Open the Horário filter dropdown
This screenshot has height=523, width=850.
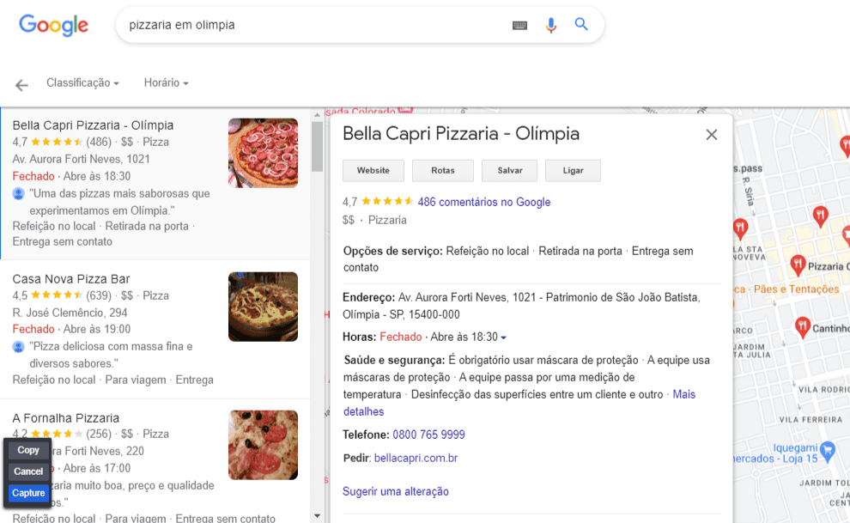click(x=165, y=82)
